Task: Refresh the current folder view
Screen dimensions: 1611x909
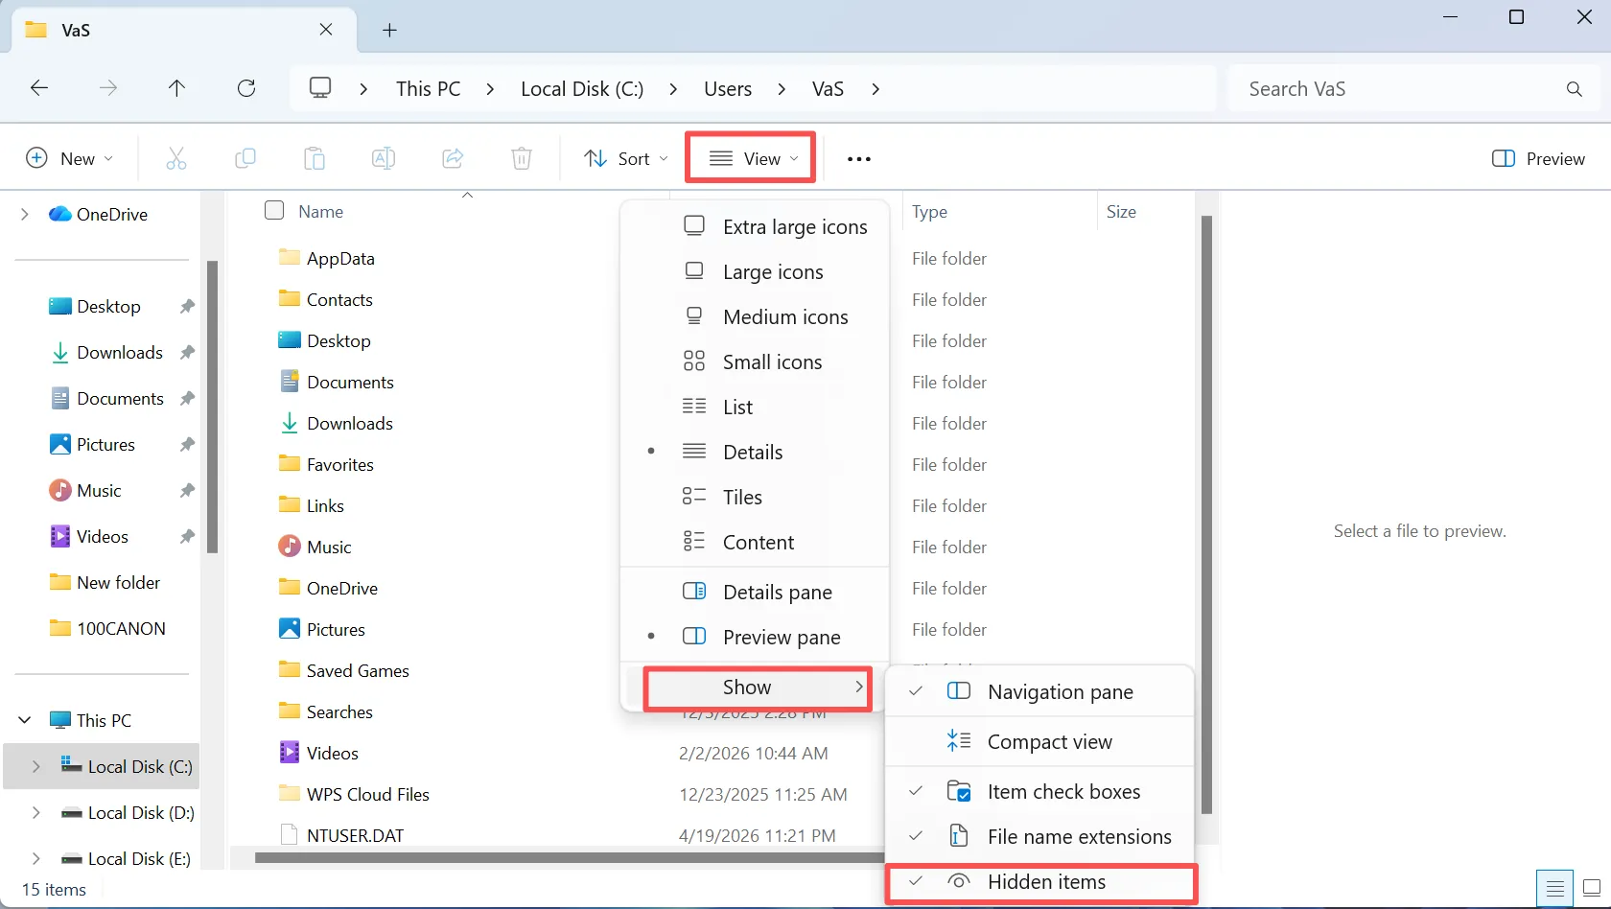Action: 246,88
